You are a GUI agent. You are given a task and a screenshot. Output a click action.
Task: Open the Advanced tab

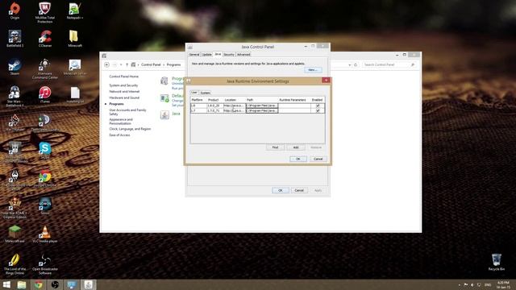click(243, 55)
